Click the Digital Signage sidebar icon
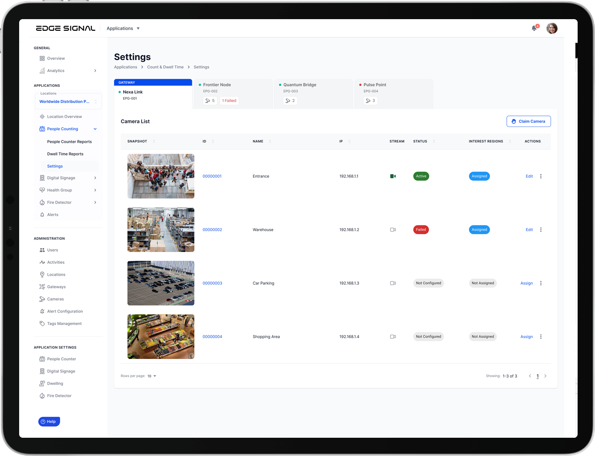Viewport: 595px width, 456px height. pyautogui.click(x=41, y=178)
